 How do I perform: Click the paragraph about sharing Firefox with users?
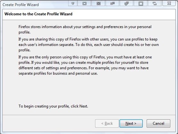89,45
